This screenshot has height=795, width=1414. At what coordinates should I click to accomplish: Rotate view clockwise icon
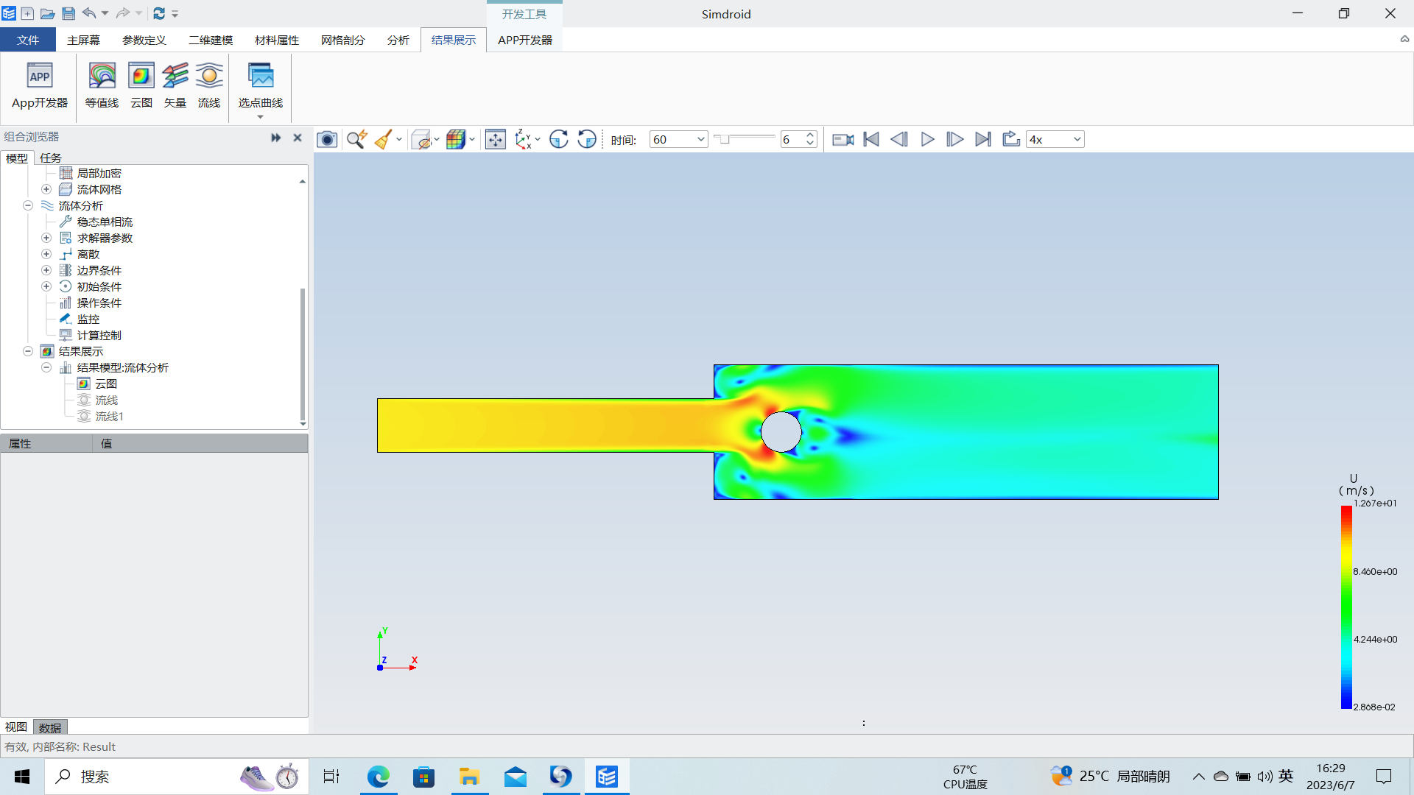[559, 139]
